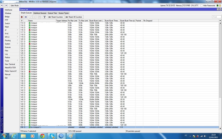The width and height of the screenshot is (222, 139).
Task: Open Paint from the taskbar
Action: point(71,136)
